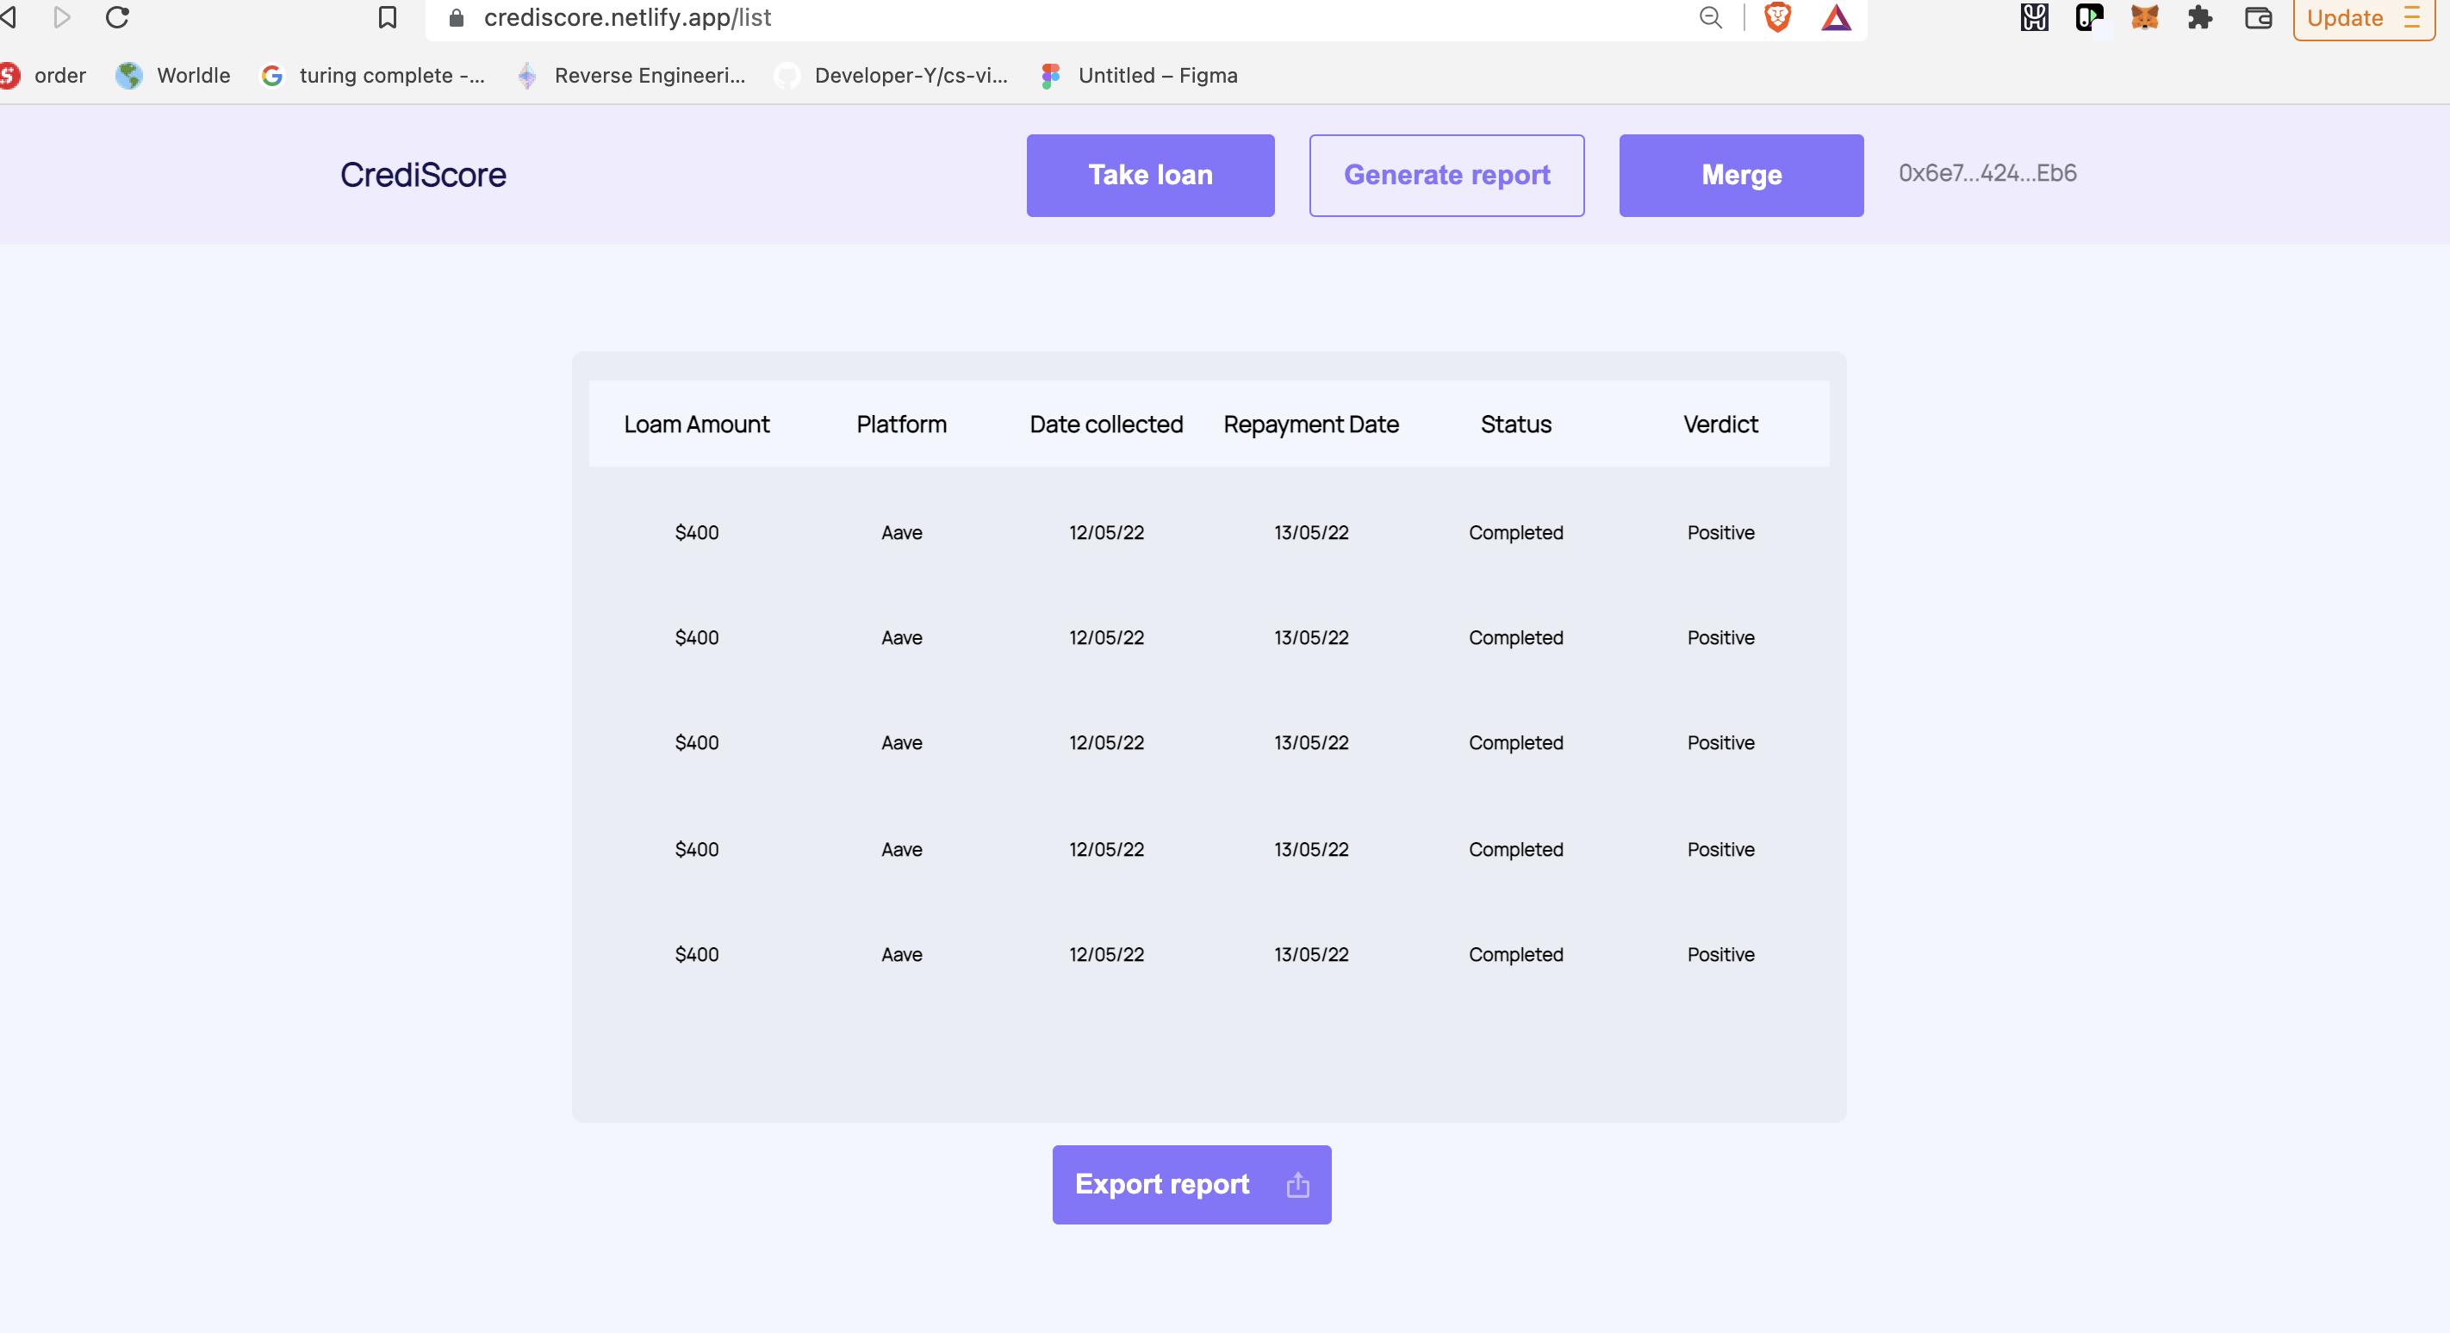Bookmark this page with the bookmark icon
The width and height of the screenshot is (2450, 1333).
(387, 17)
